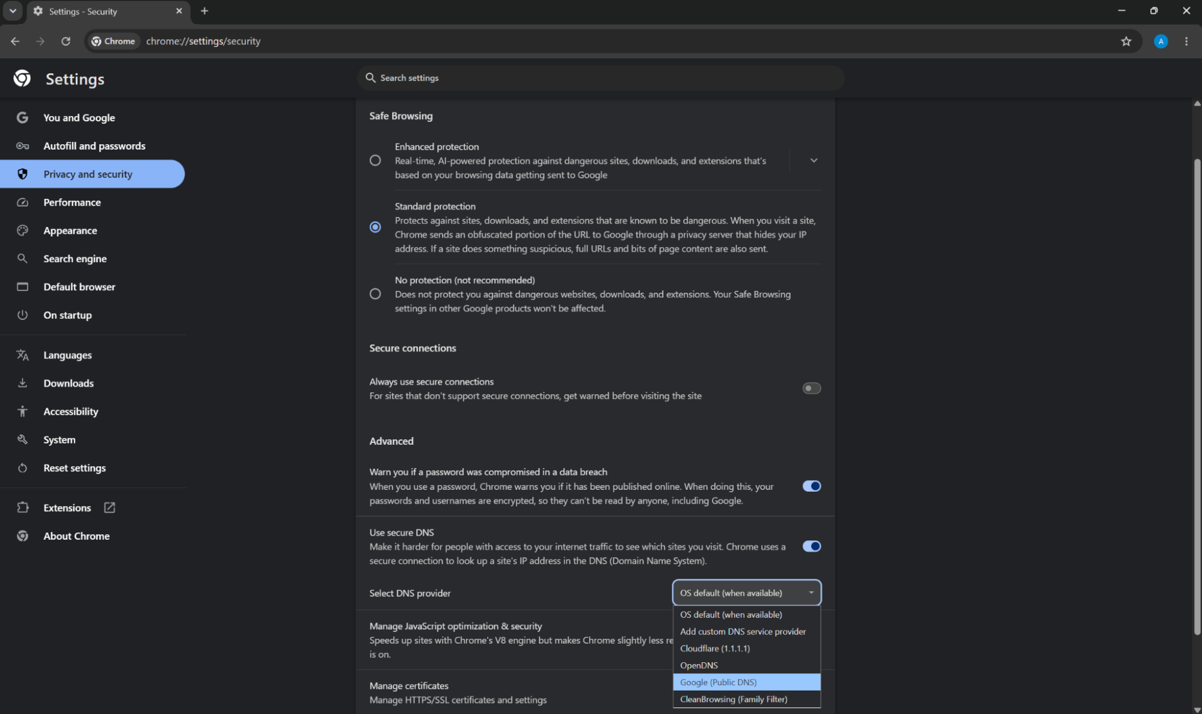Click the page vertical scrollbar thumb
This screenshot has width=1202, height=714.
(x=1197, y=397)
